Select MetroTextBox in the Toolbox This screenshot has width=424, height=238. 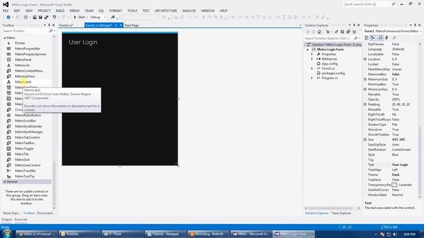click(x=25, y=143)
